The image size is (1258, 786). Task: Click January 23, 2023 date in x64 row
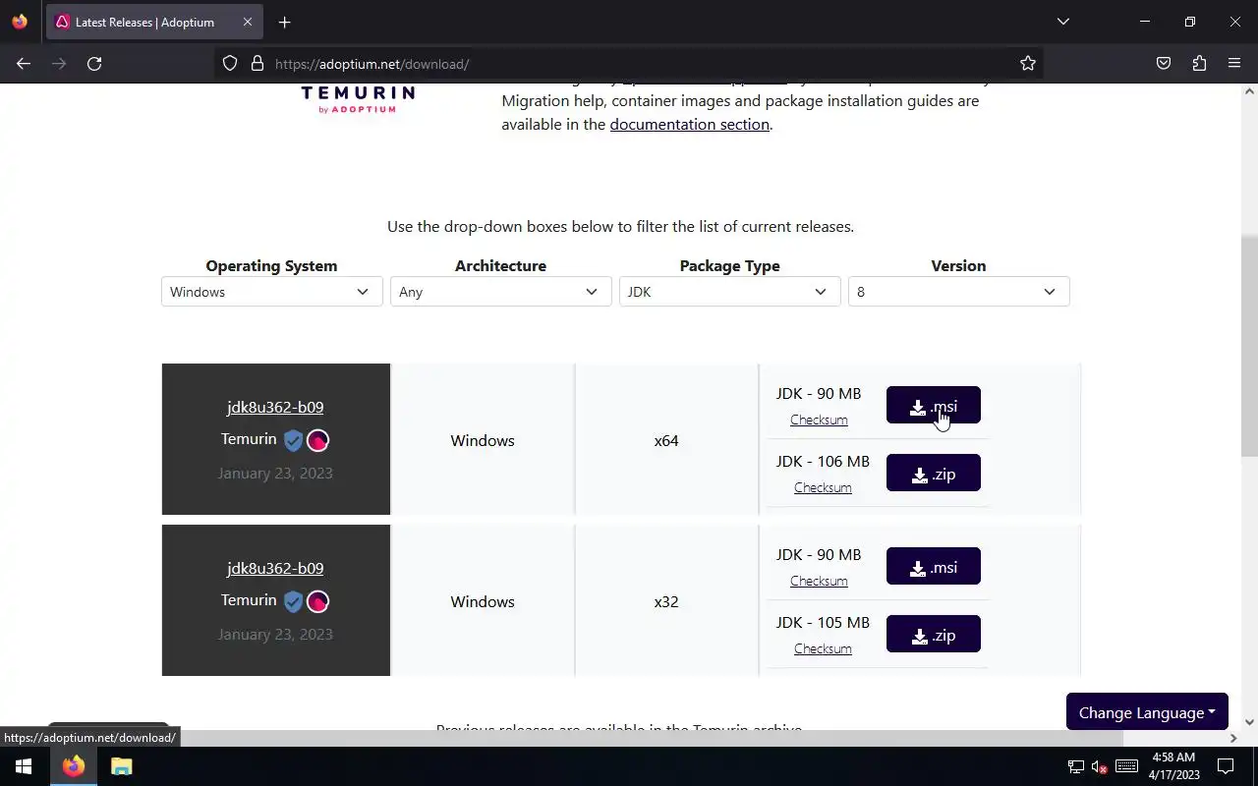pos(275,473)
